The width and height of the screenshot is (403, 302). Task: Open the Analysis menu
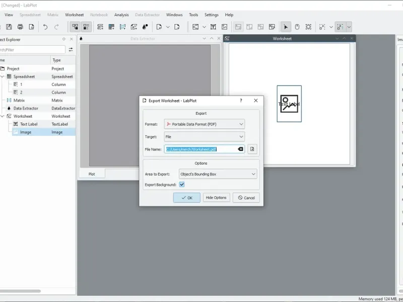[x=121, y=15]
